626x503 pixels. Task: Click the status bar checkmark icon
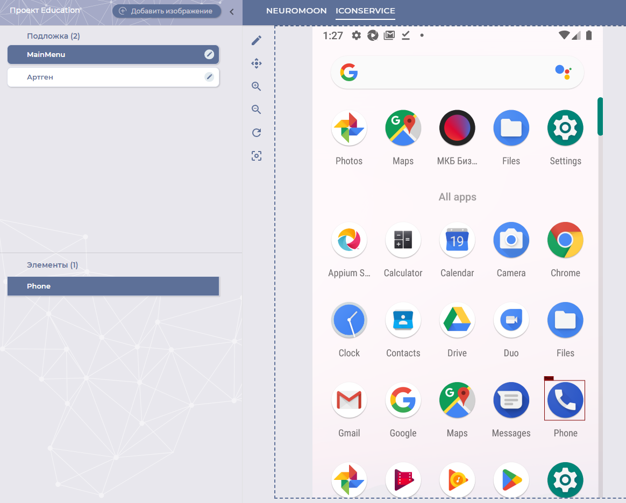tap(406, 35)
